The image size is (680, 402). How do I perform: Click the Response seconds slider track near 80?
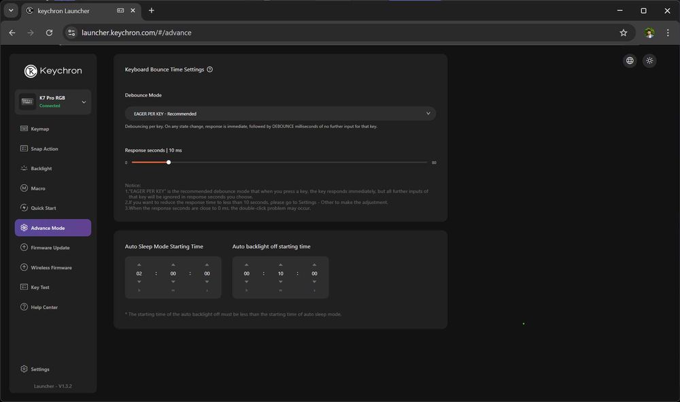424,162
